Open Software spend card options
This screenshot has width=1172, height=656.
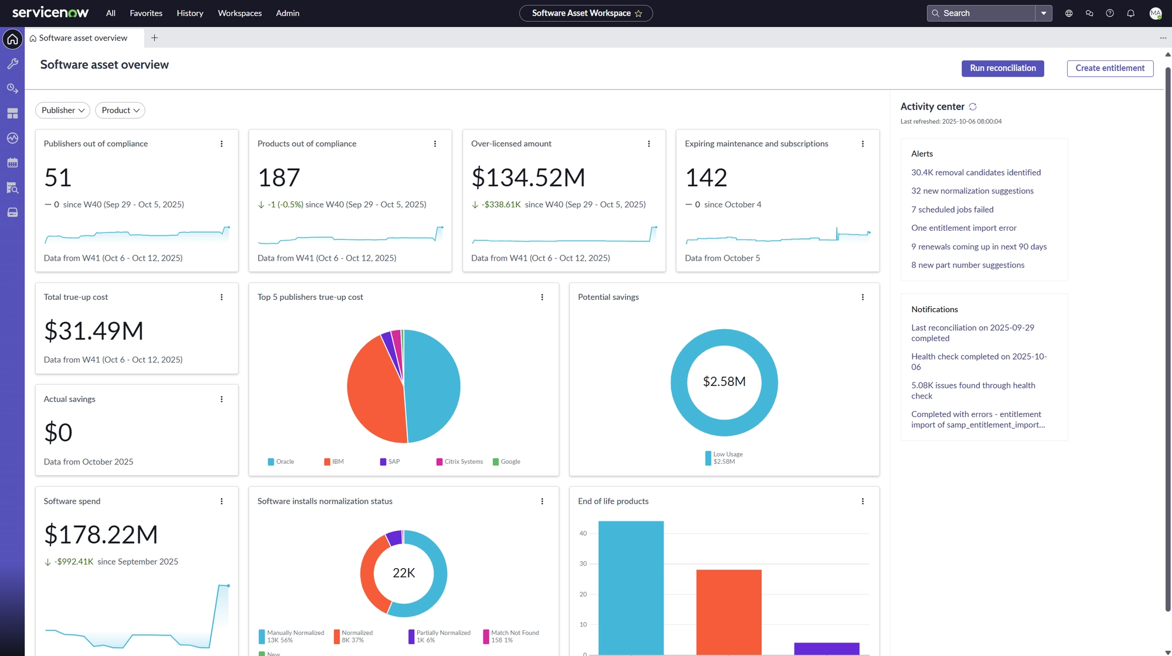(222, 501)
